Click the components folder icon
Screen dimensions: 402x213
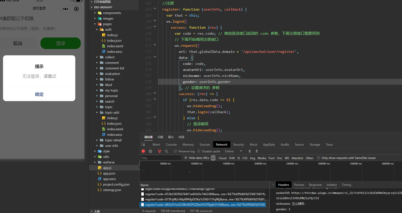tap(100, 13)
